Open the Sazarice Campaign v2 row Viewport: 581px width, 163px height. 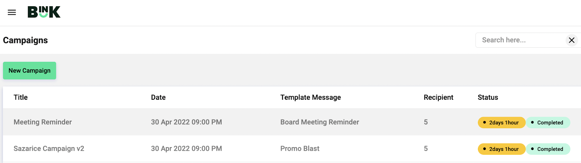click(49, 149)
